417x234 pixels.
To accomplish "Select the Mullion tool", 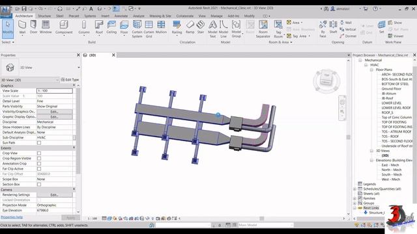I will point(161,27).
